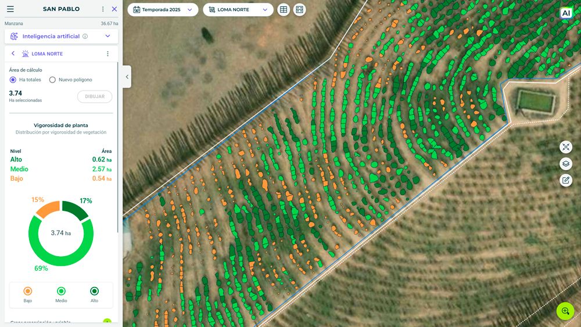Open Loma Norte three-dot options menu
Image resolution: width=581 pixels, height=327 pixels.
(x=107, y=53)
